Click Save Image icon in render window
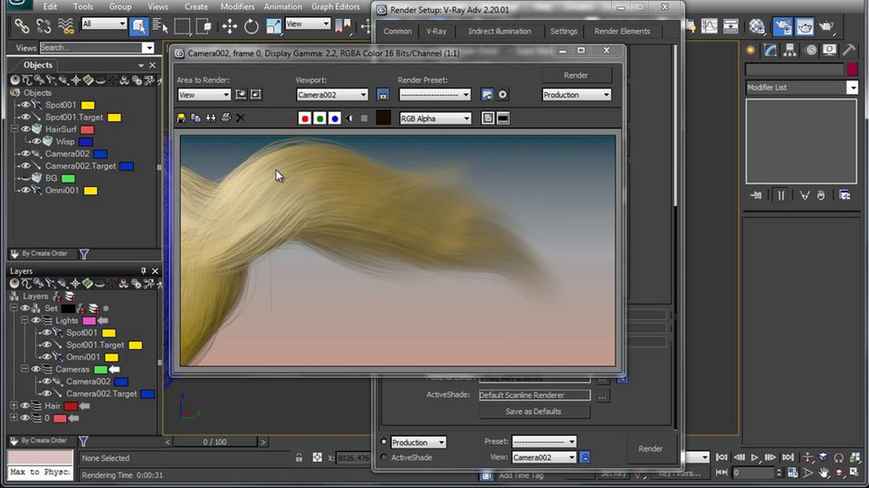869x488 pixels. tap(181, 118)
